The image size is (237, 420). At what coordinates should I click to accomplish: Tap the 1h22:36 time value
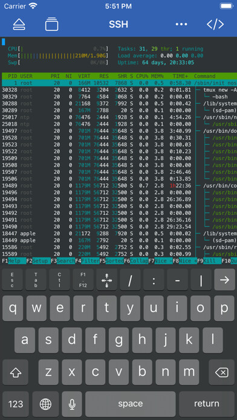click(180, 185)
